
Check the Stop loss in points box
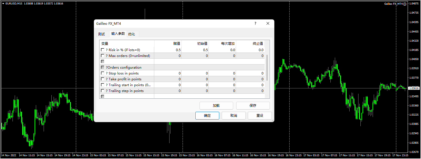pos(103,73)
